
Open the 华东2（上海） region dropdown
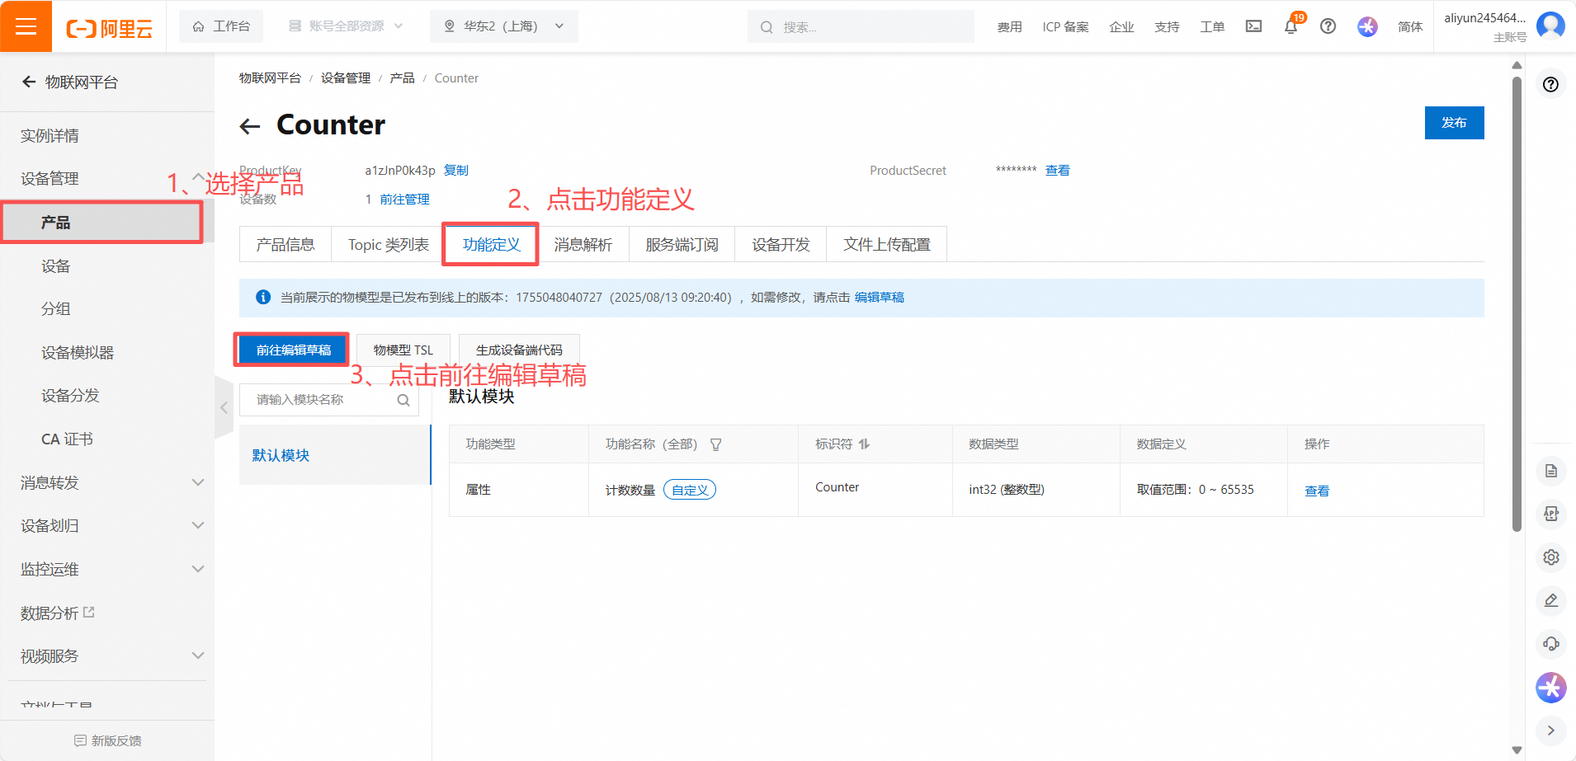(503, 26)
